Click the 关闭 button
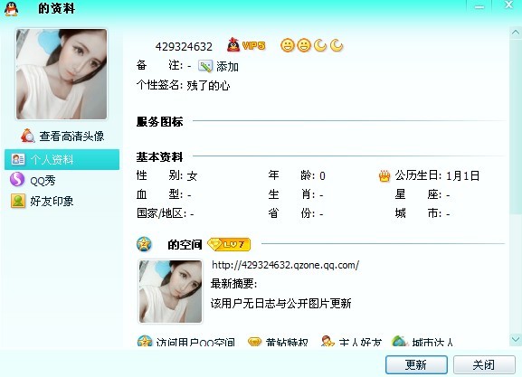 pos(484,364)
